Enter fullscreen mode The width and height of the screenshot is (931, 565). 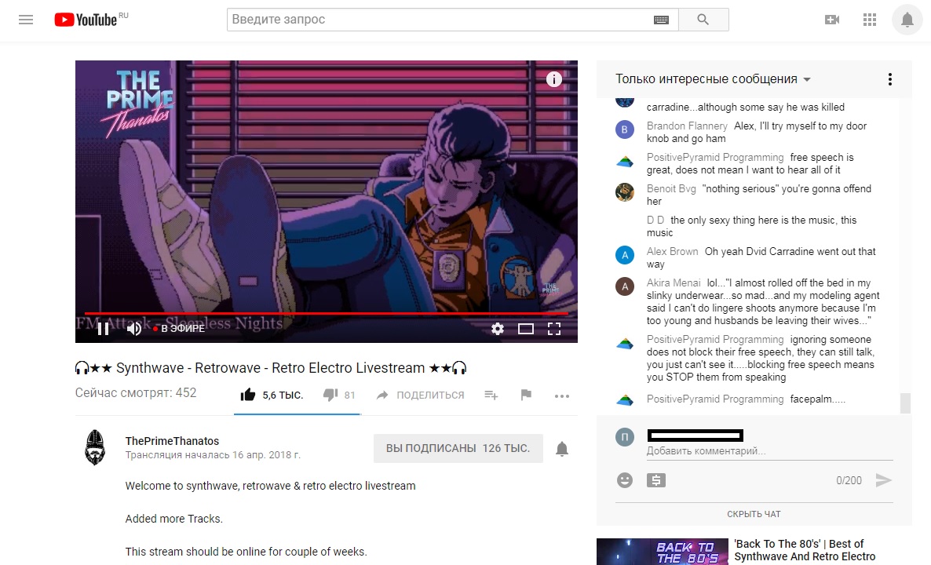[x=553, y=328]
